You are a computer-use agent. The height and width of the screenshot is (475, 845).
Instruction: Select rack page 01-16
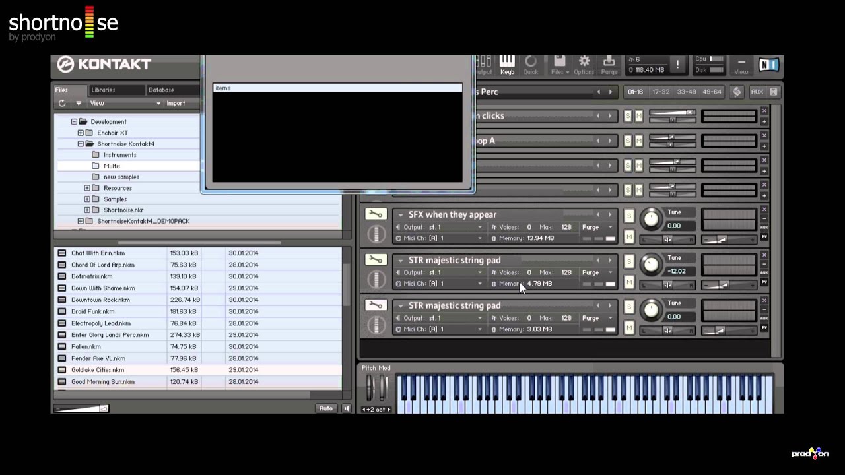coord(635,92)
